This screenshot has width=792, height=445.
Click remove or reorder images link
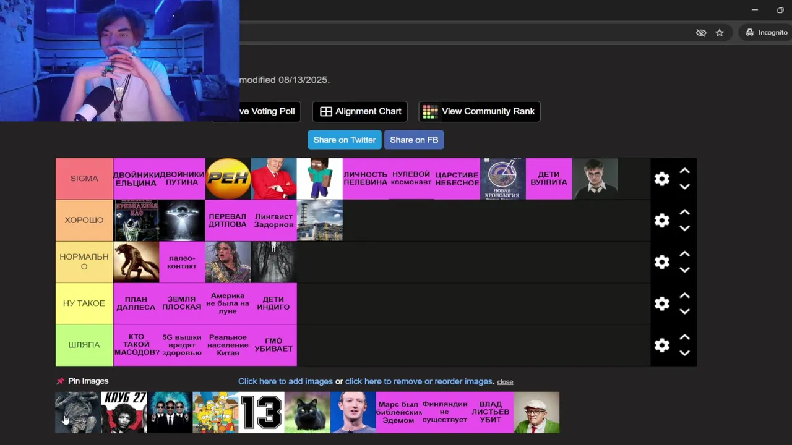pos(419,381)
